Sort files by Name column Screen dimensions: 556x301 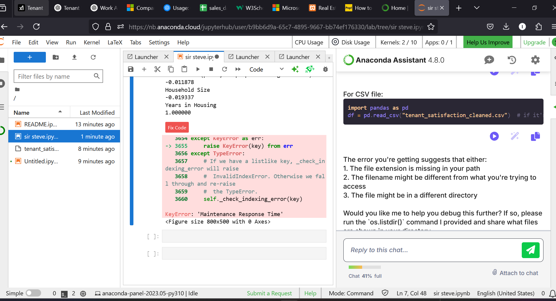pyautogui.click(x=21, y=113)
